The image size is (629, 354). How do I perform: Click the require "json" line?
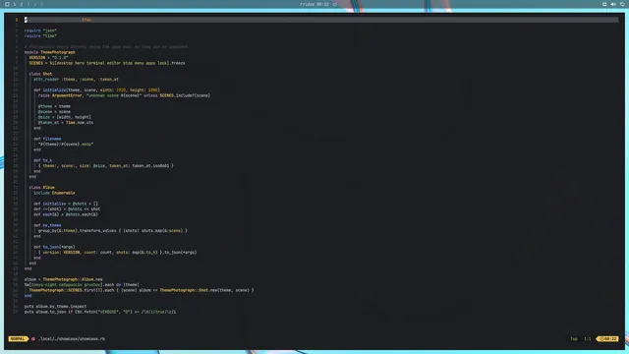point(40,30)
